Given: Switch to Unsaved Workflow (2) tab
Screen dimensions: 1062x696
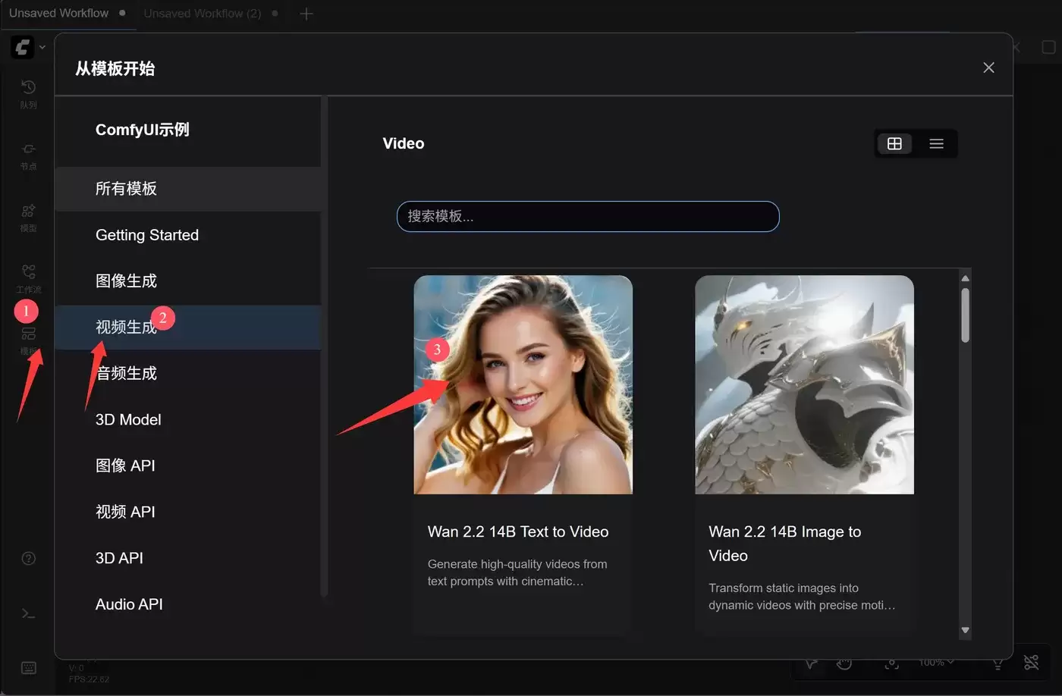Looking at the screenshot, I should pos(202,14).
